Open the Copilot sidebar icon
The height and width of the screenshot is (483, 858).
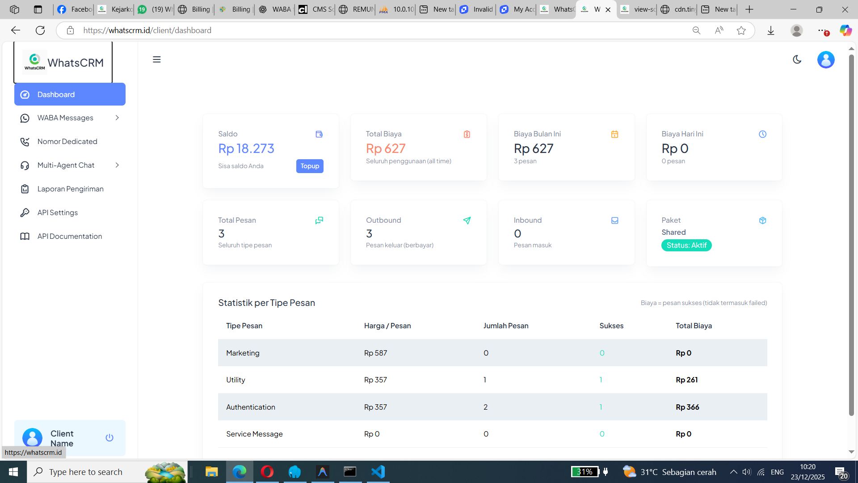[845, 30]
